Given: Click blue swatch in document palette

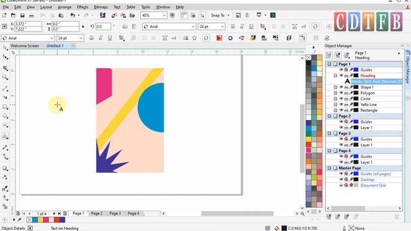Looking at the screenshot, I should (x=35, y=219).
